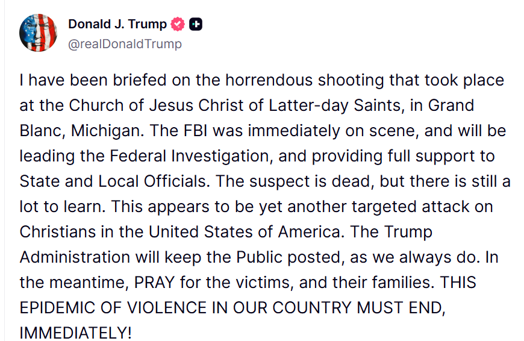
Task: Open the Donald J. Trump display name
Action: point(117,24)
